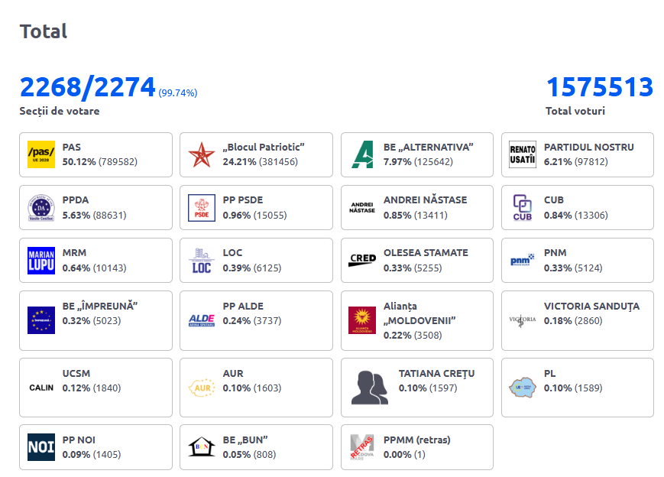The height and width of the screenshot is (477, 664).
Task: Click the TATIANA CREȚU candidate name
Action: tap(436, 374)
